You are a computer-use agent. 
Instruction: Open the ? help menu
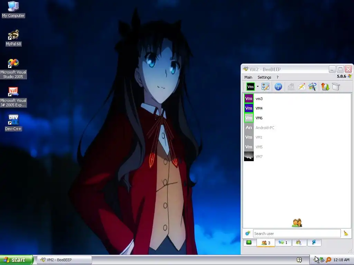click(x=278, y=77)
